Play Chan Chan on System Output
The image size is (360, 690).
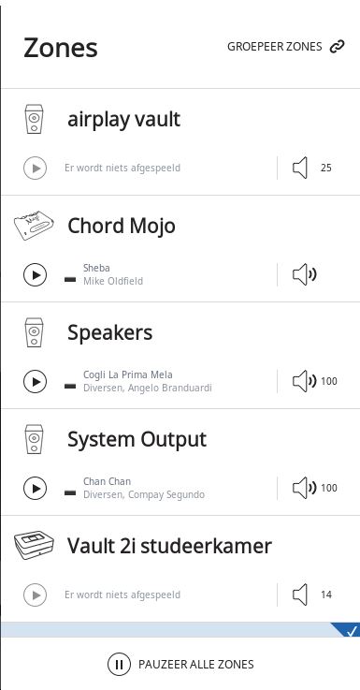35,488
